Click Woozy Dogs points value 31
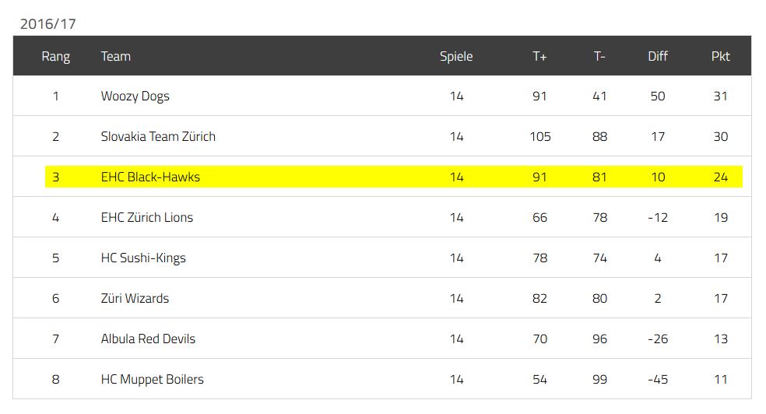This screenshot has width=766, height=414. coord(721,96)
